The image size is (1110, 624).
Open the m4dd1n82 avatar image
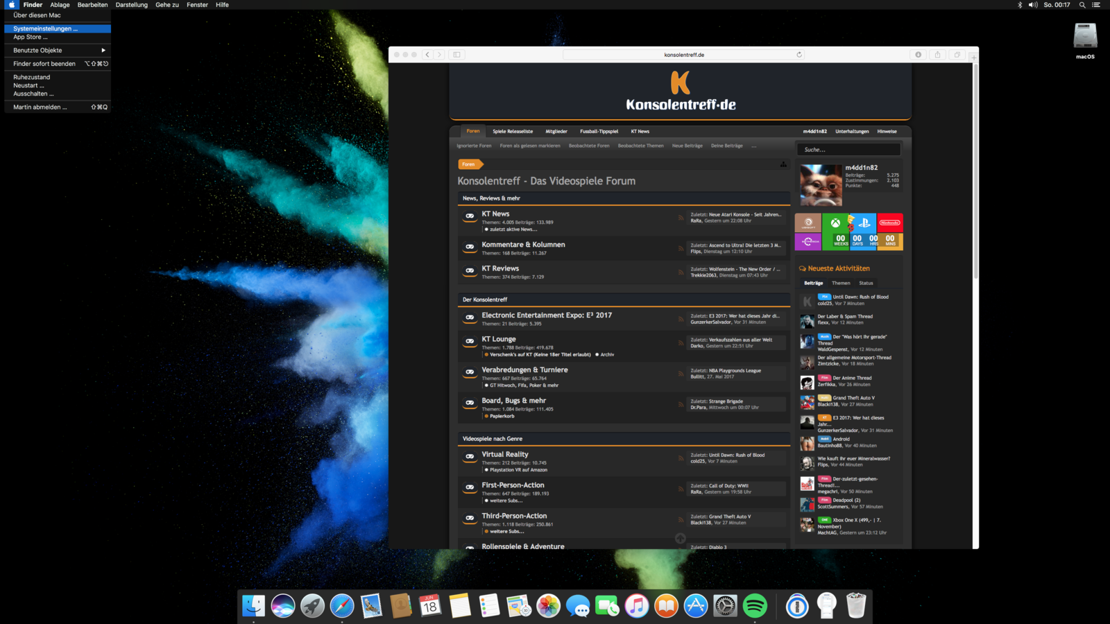(821, 185)
